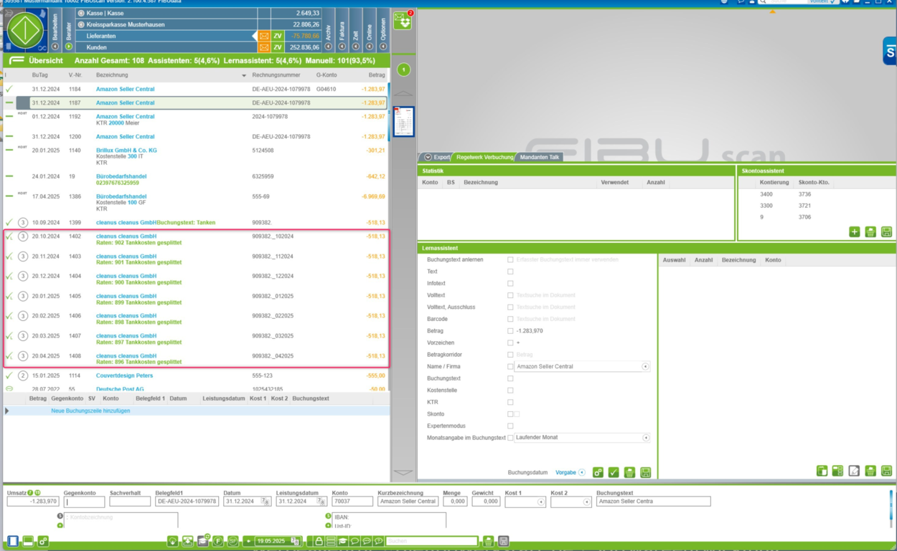Open the Datum calendar picker icon
This screenshot has width=897, height=551.
pos(265,502)
